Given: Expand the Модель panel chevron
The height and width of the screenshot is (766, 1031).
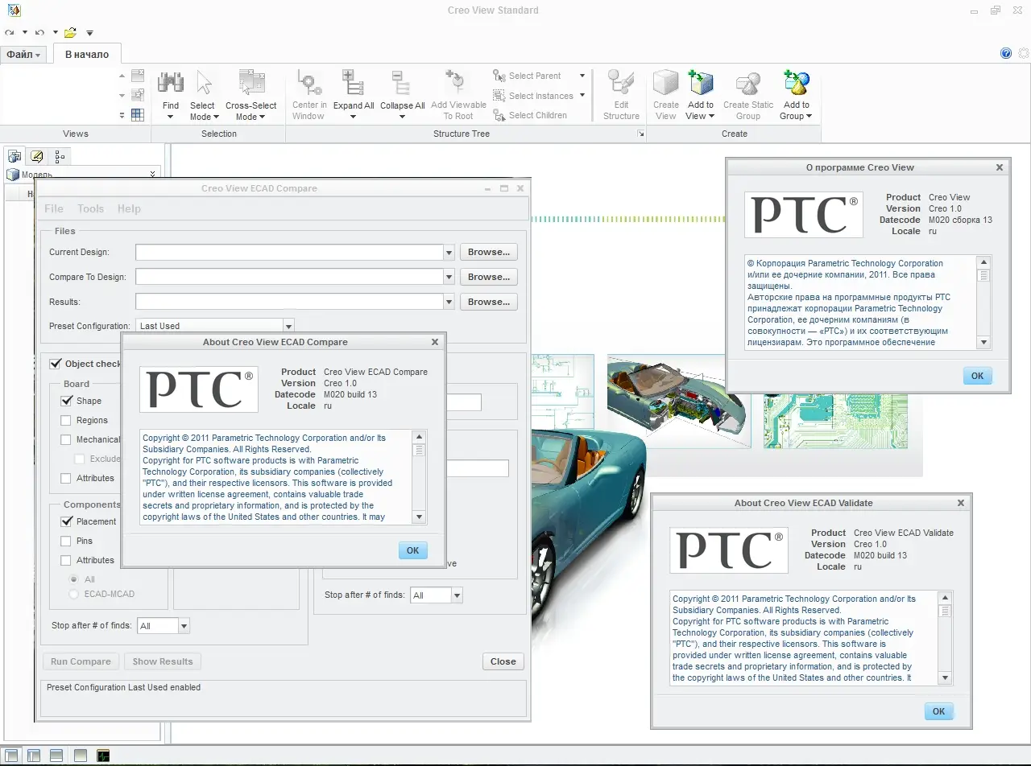Looking at the screenshot, I should [x=153, y=175].
